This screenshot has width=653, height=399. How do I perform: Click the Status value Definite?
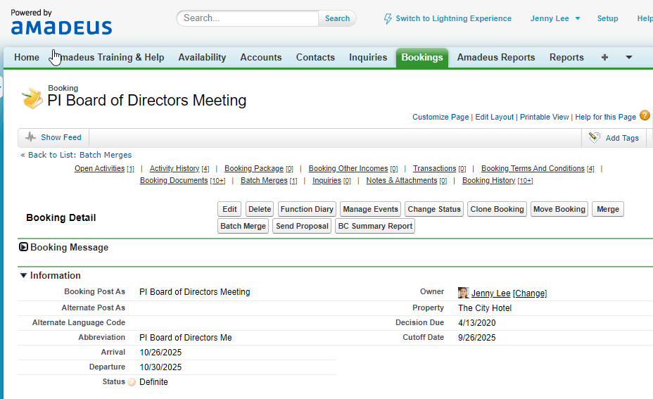point(153,382)
